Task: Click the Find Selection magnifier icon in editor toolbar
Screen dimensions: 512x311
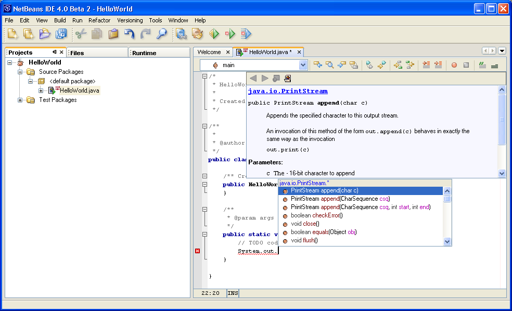Action: click(x=330, y=65)
